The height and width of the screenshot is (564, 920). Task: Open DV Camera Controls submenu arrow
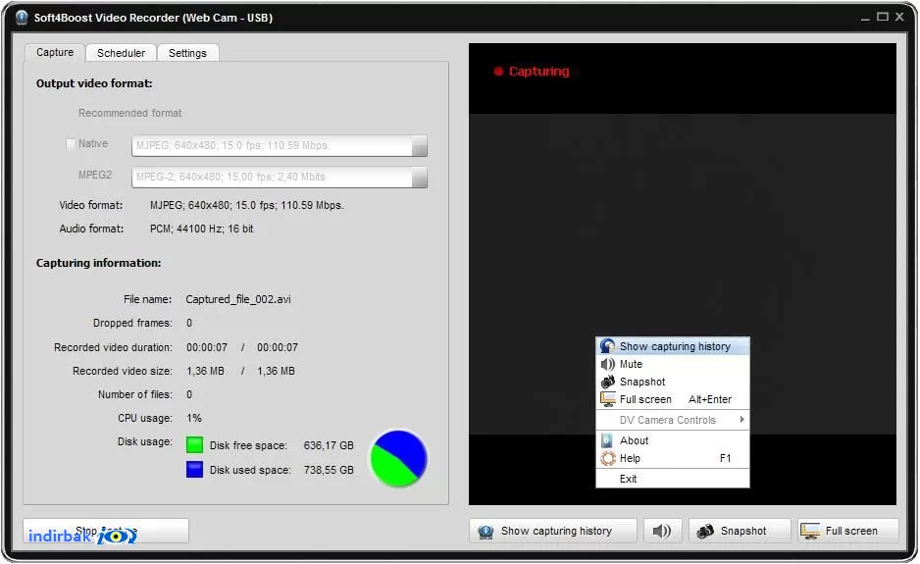pos(742,420)
